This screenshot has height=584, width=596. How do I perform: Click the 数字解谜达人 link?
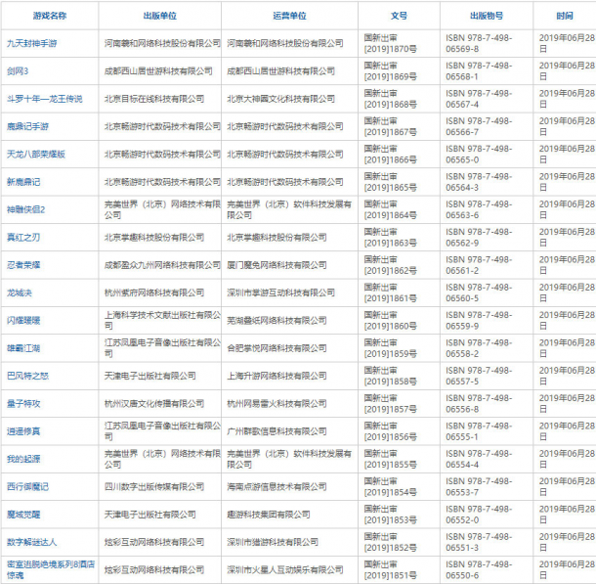[x=32, y=542]
